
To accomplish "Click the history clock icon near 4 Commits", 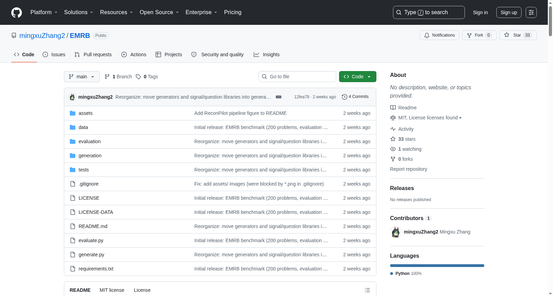I will coord(344,97).
